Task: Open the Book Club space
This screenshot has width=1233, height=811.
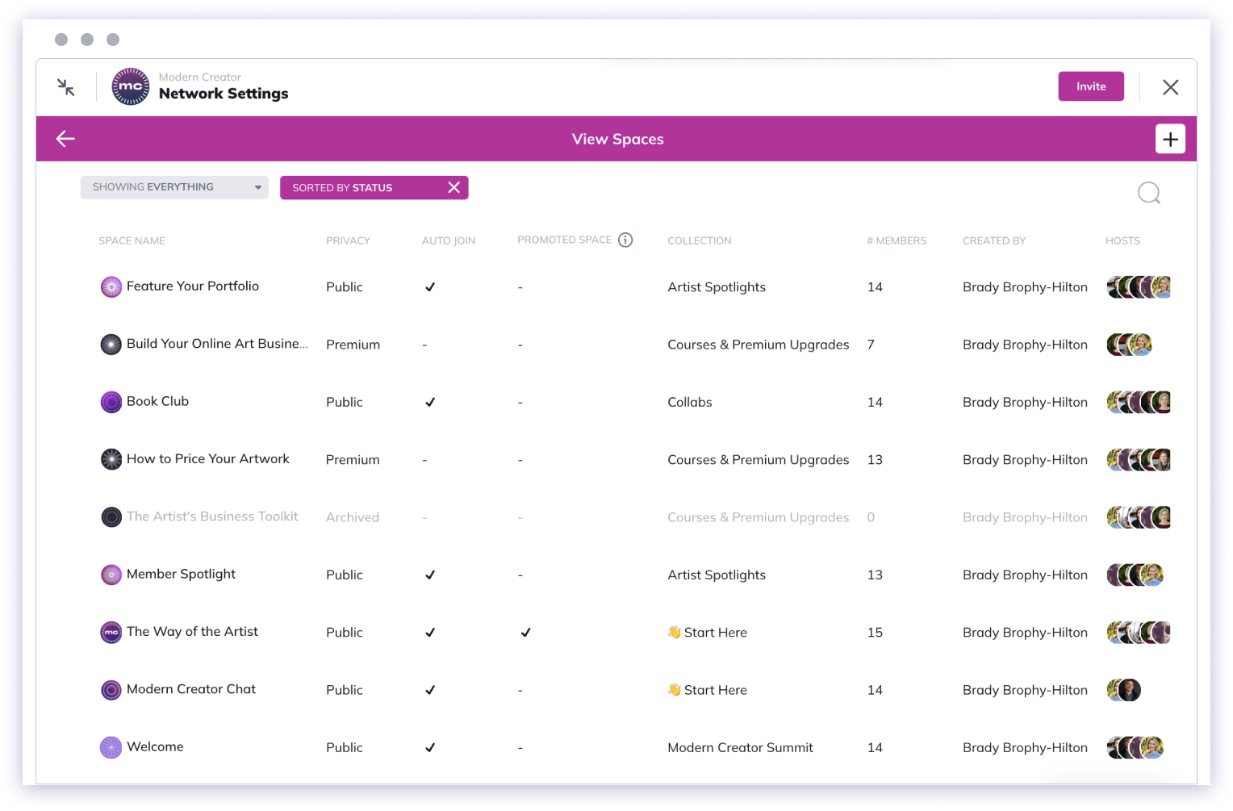Action: (157, 401)
